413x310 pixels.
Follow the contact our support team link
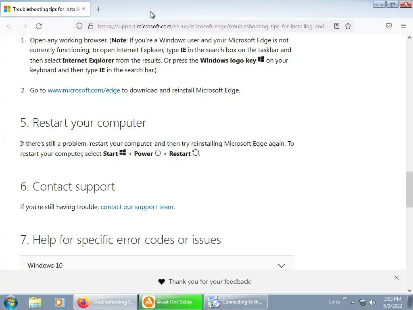[x=137, y=207]
